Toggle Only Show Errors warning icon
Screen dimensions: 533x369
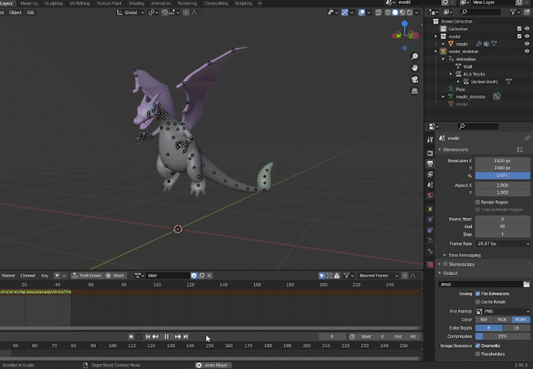click(337, 276)
